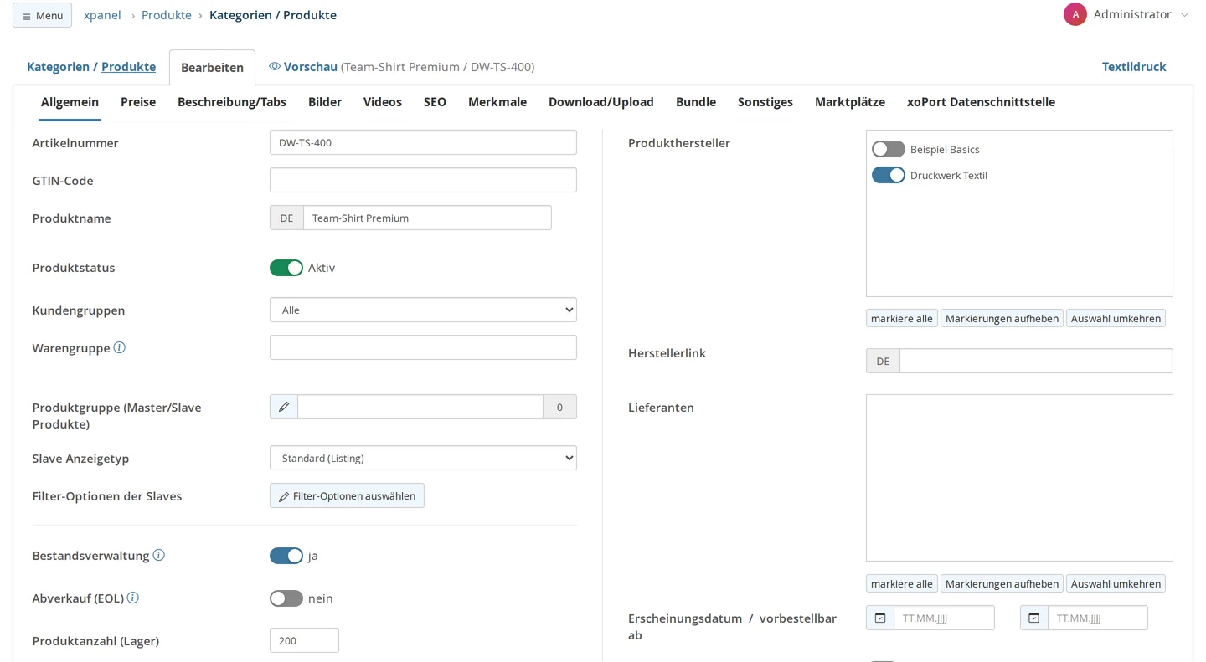Click the Artikelnummer input field

[x=423, y=142]
